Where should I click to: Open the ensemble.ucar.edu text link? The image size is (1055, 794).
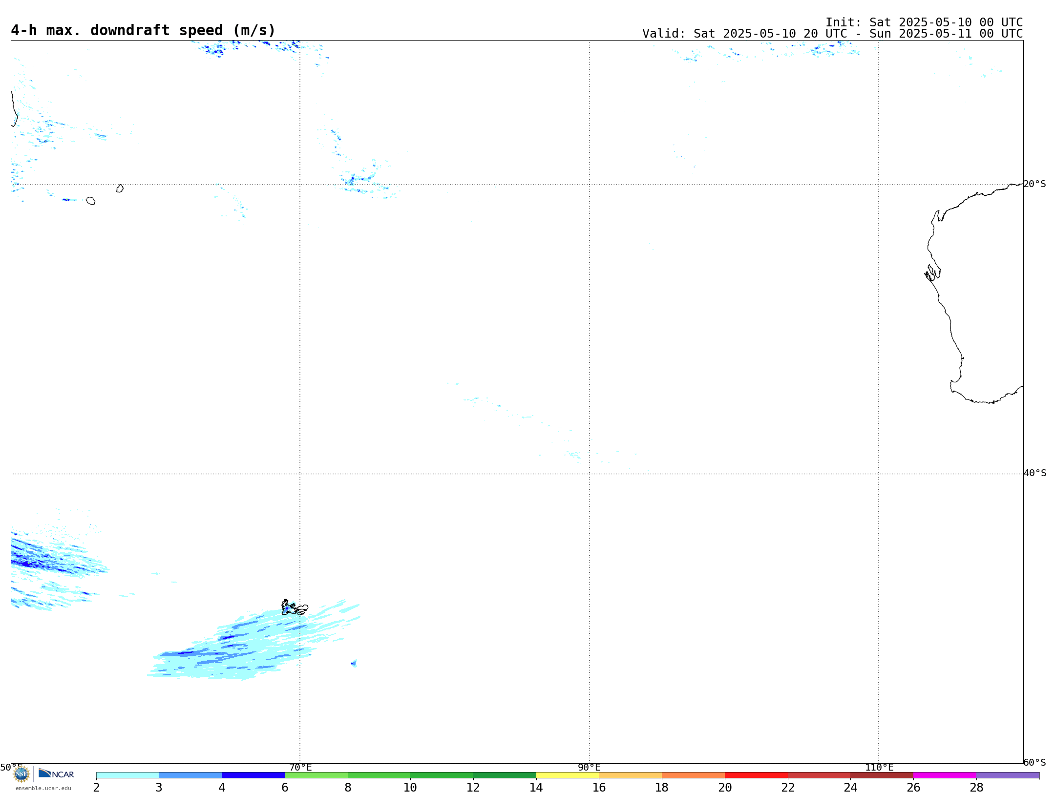pyautogui.click(x=43, y=788)
